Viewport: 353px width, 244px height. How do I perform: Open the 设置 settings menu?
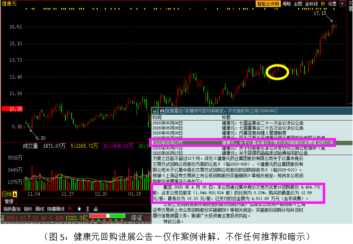(x=332, y=3)
